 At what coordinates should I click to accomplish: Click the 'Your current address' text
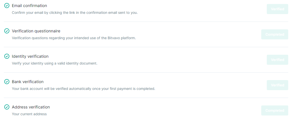click(29, 114)
